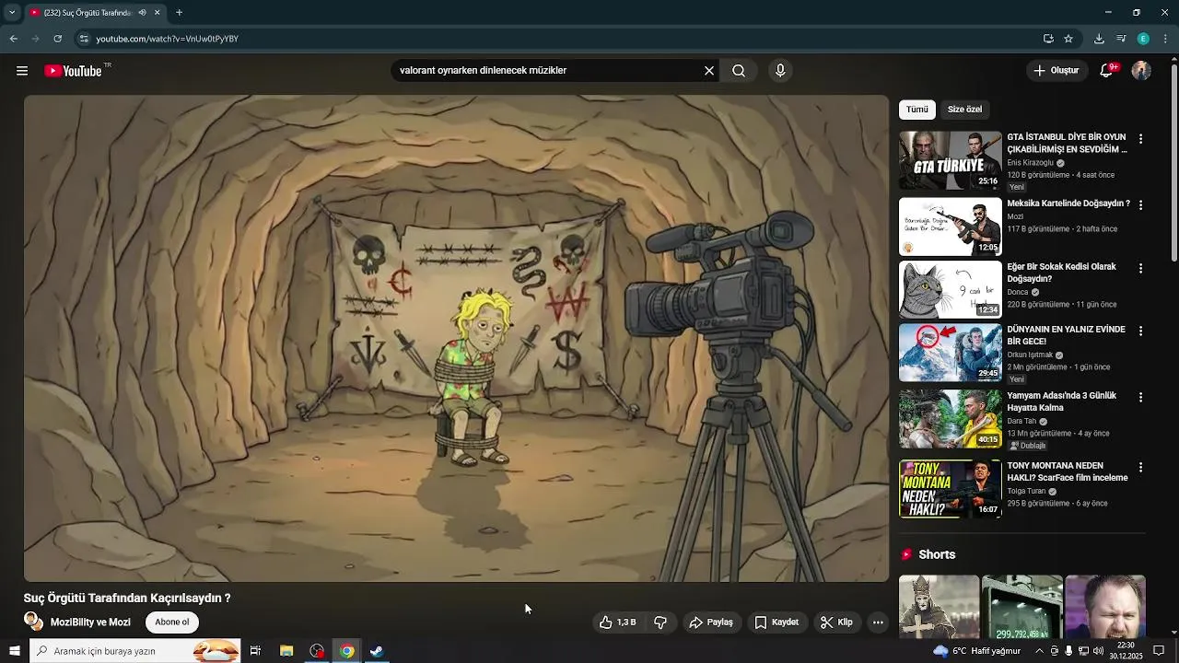The image size is (1179, 663).
Task: Open the tab search dropdown arrow
Action: point(13,13)
